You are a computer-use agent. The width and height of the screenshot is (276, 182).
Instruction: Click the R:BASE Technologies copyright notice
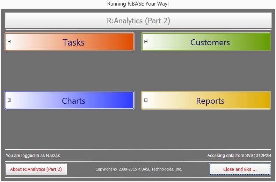click(x=139, y=169)
